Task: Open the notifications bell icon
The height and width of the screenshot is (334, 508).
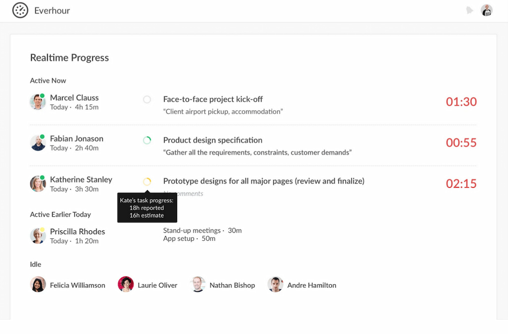Action: pos(470,9)
